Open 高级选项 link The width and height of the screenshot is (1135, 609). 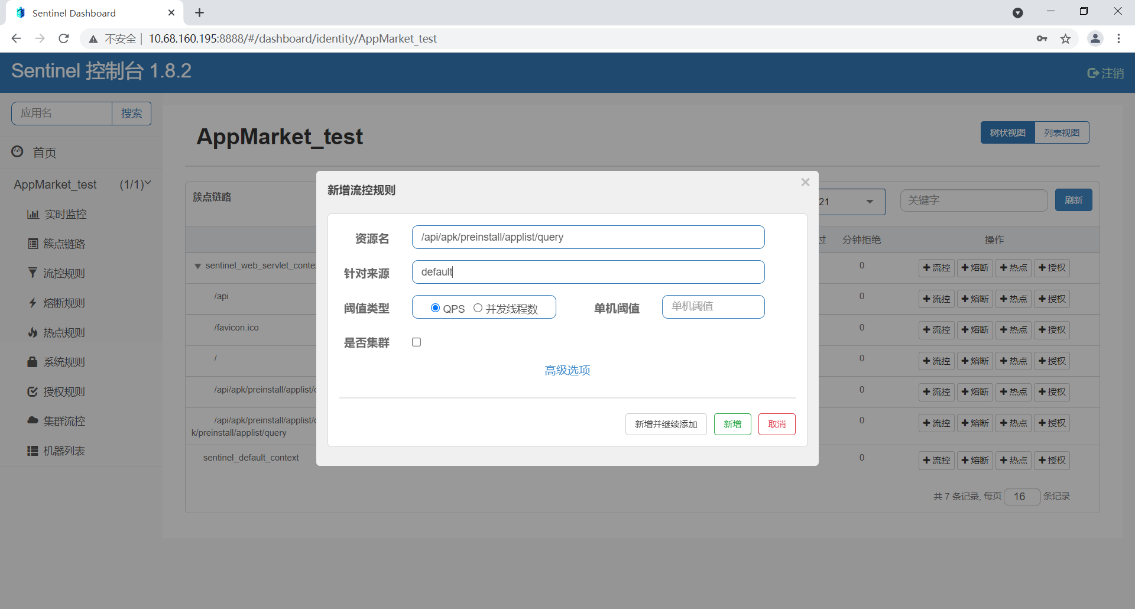(x=567, y=370)
